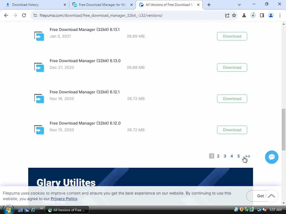
Task: Click title Free Download Manager (32bit) 6.12.0
Action: (85, 123)
